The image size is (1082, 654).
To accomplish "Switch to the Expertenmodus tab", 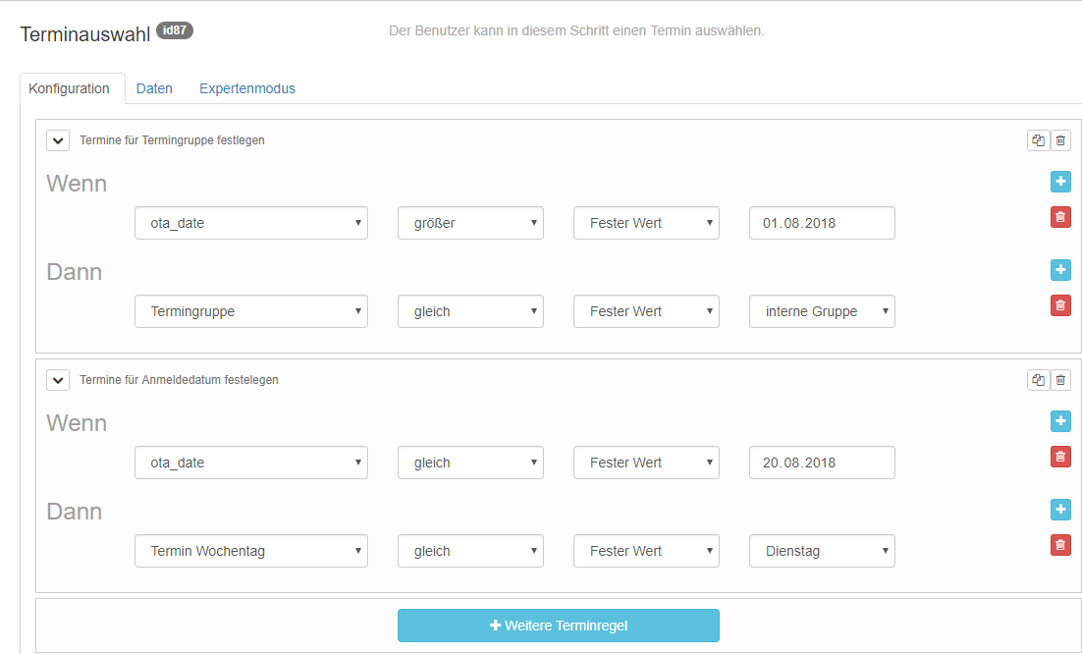I will pyautogui.click(x=247, y=88).
